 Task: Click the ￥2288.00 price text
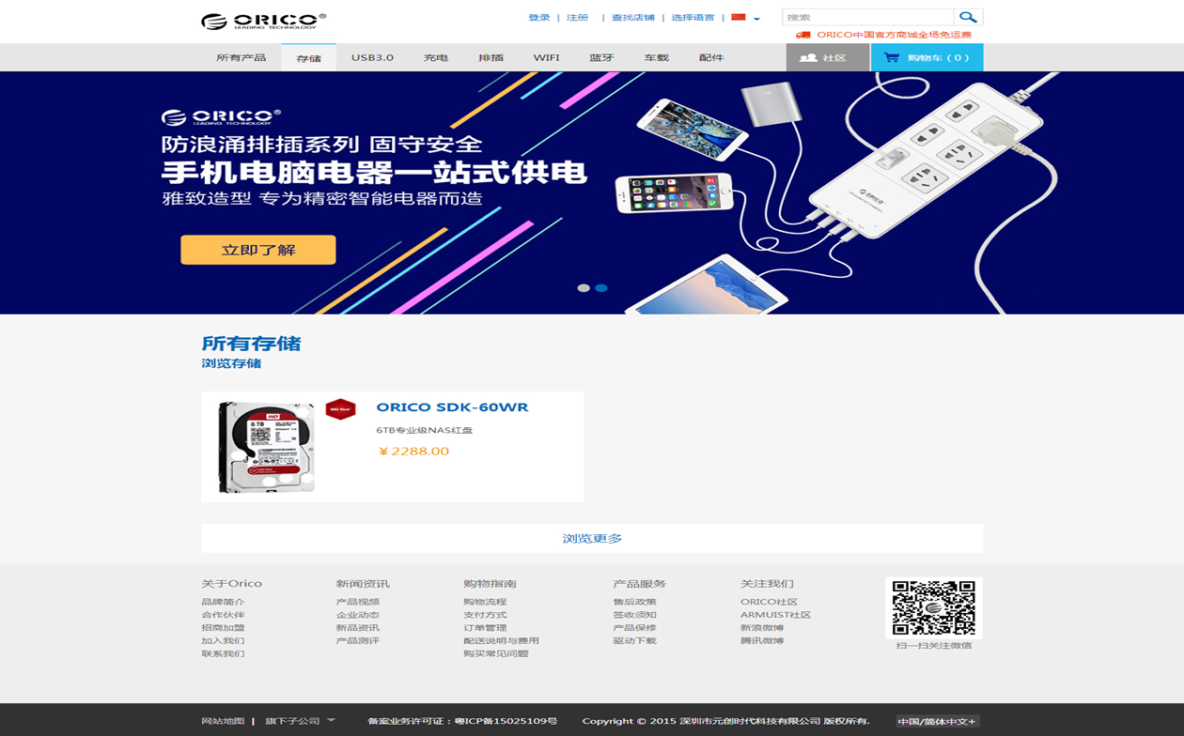pyautogui.click(x=413, y=452)
